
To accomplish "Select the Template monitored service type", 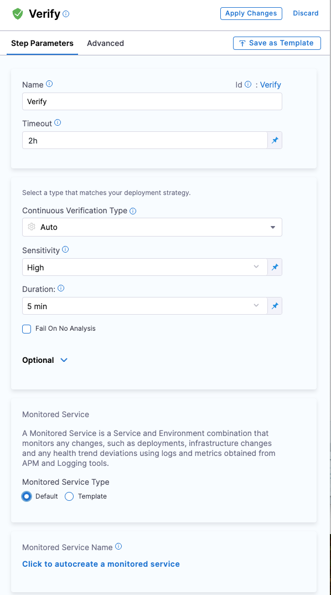I will (69, 496).
